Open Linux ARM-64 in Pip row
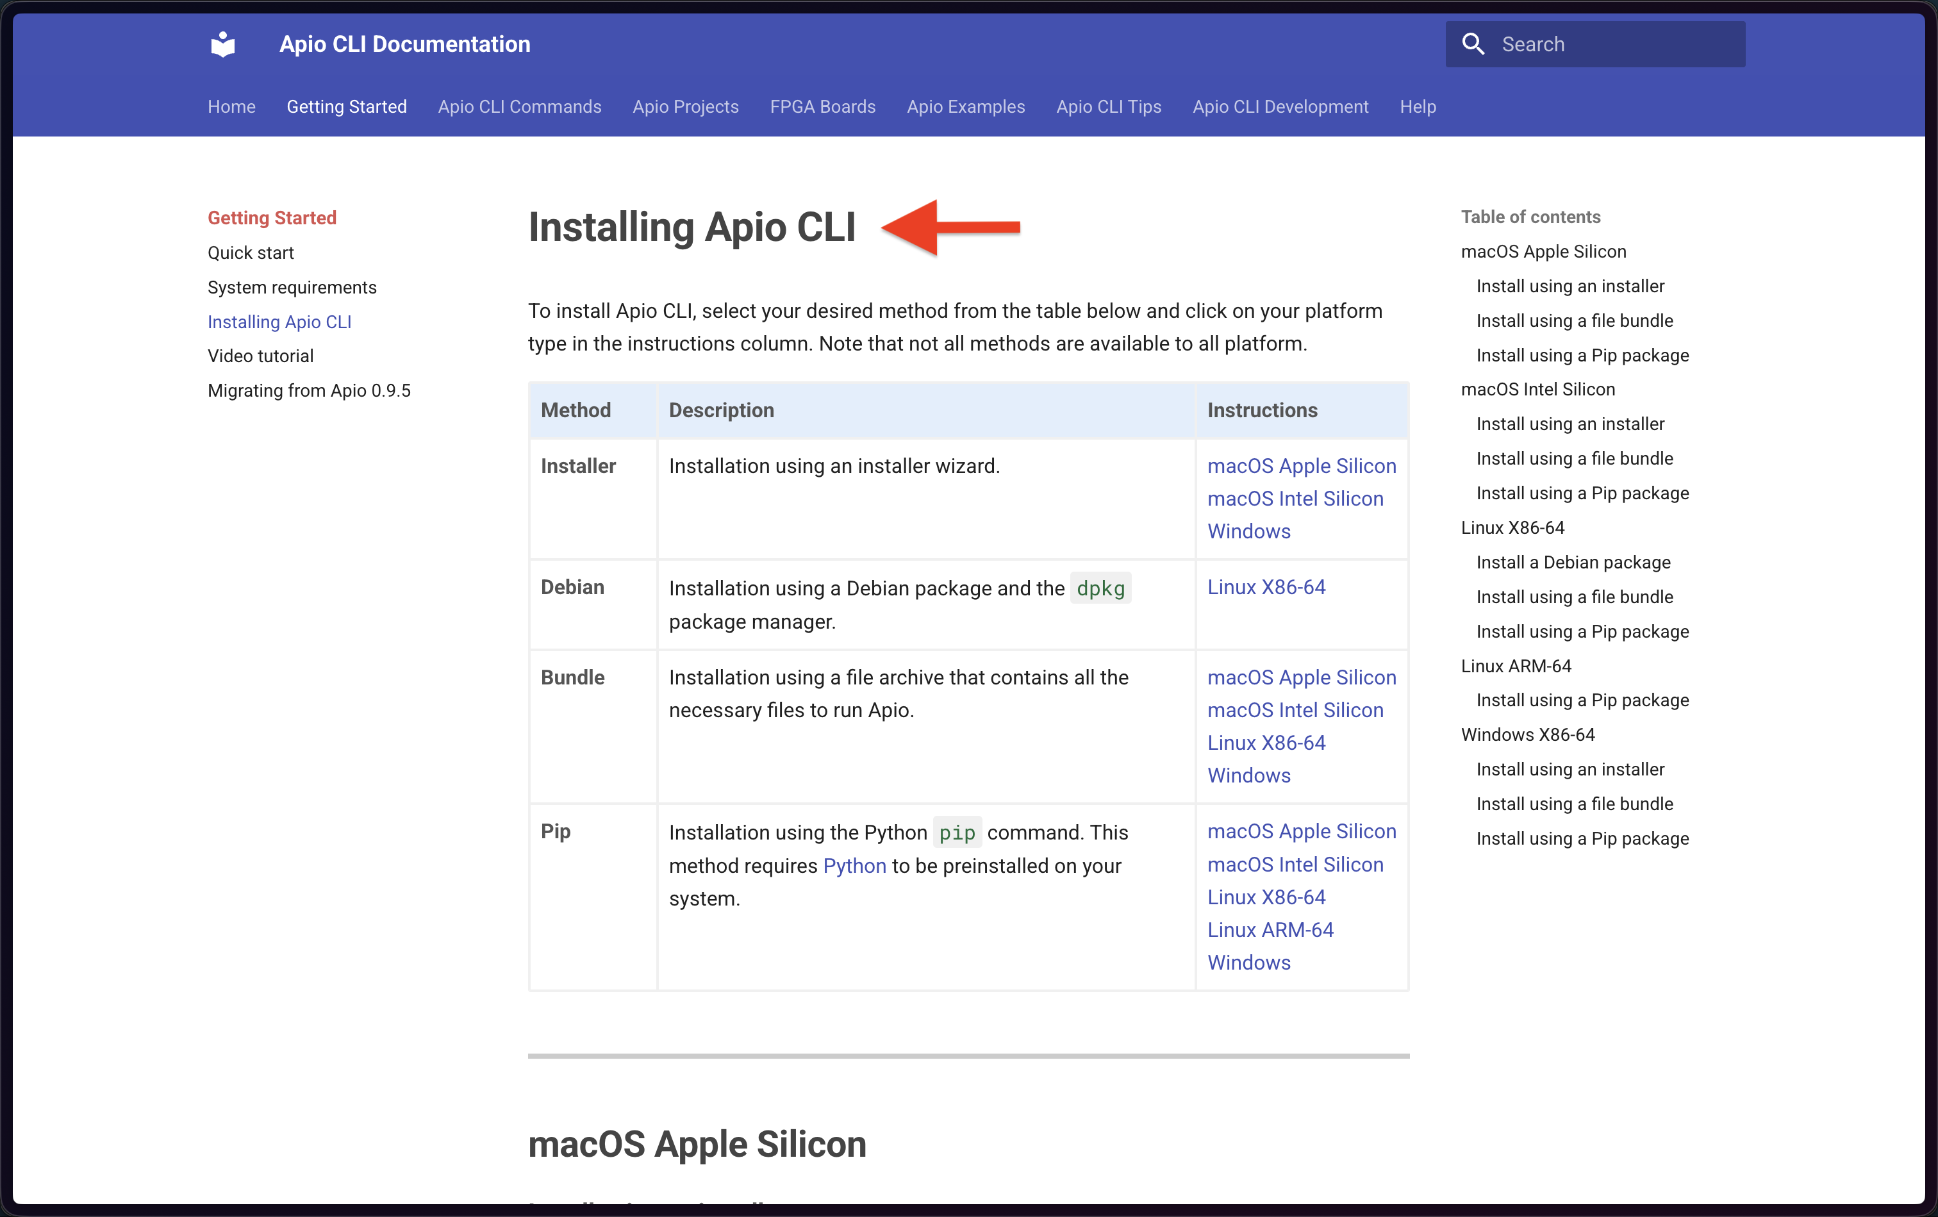 (1270, 931)
